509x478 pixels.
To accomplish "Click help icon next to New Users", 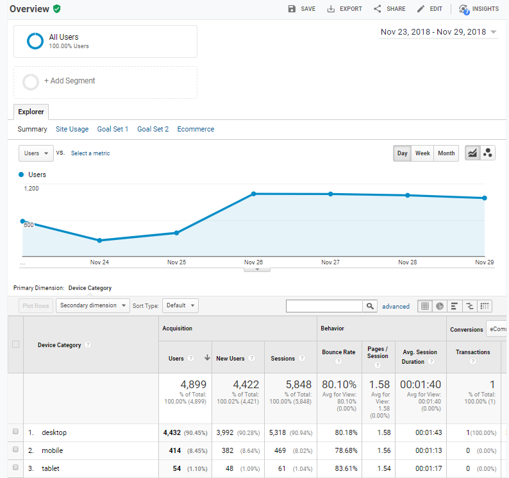I will (x=251, y=358).
